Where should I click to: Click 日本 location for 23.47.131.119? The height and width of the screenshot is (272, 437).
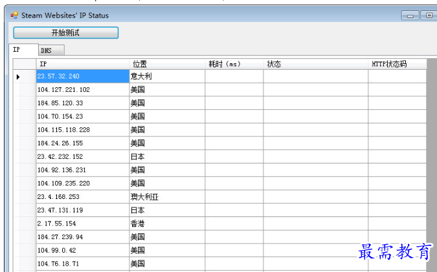coord(167,210)
